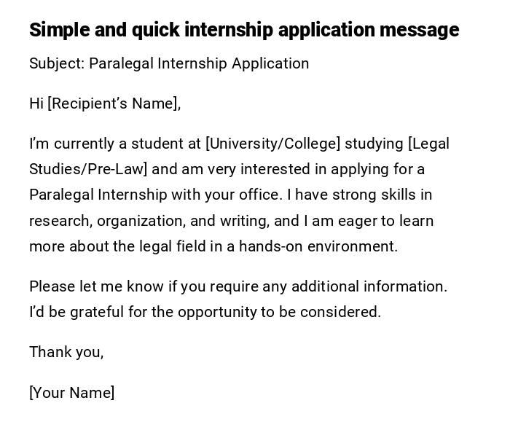This screenshot has height=438, width=510.
Task: Click the word "considered" ending the second paragraph
Action: tap(342, 312)
